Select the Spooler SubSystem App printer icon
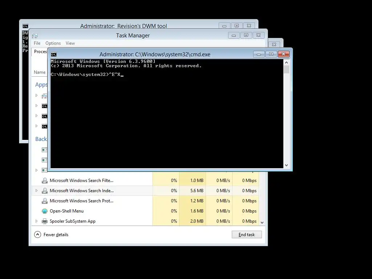The height and width of the screenshot is (279, 372). (x=45, y=221)
